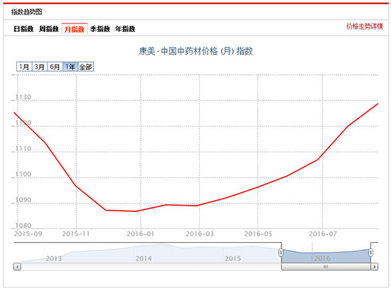391x289 pixels.
Task: Switch to the 日指数 tab
Action: point(23,29)
